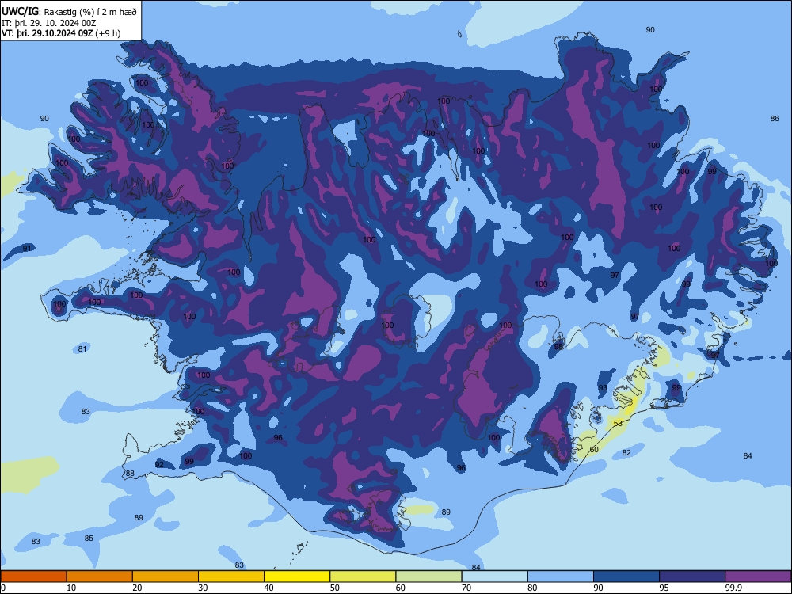Screen dimensions: 792x594
Task: Click the 20–30 amber legend swatch
Action: pos(166,577)
